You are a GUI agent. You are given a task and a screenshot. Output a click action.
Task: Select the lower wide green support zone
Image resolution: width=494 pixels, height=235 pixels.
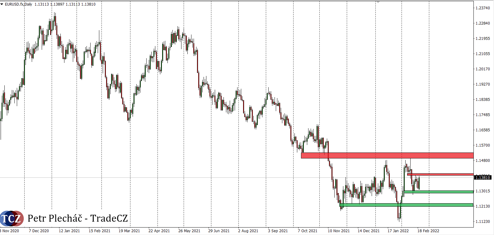[406, 205]
